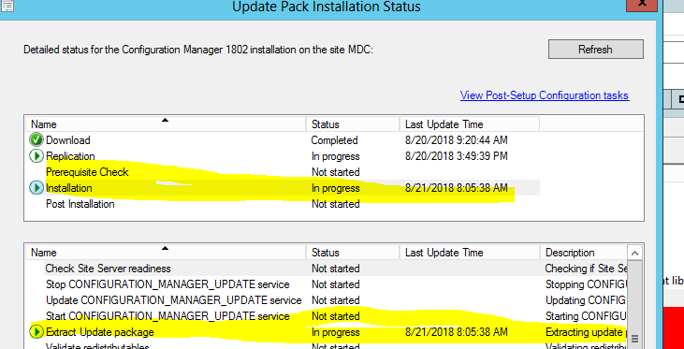Image resolution: width=684 pixels, height=349 pixels.
Task: Click the Checking if Site Se description
Action: click(x=586, y=269)
